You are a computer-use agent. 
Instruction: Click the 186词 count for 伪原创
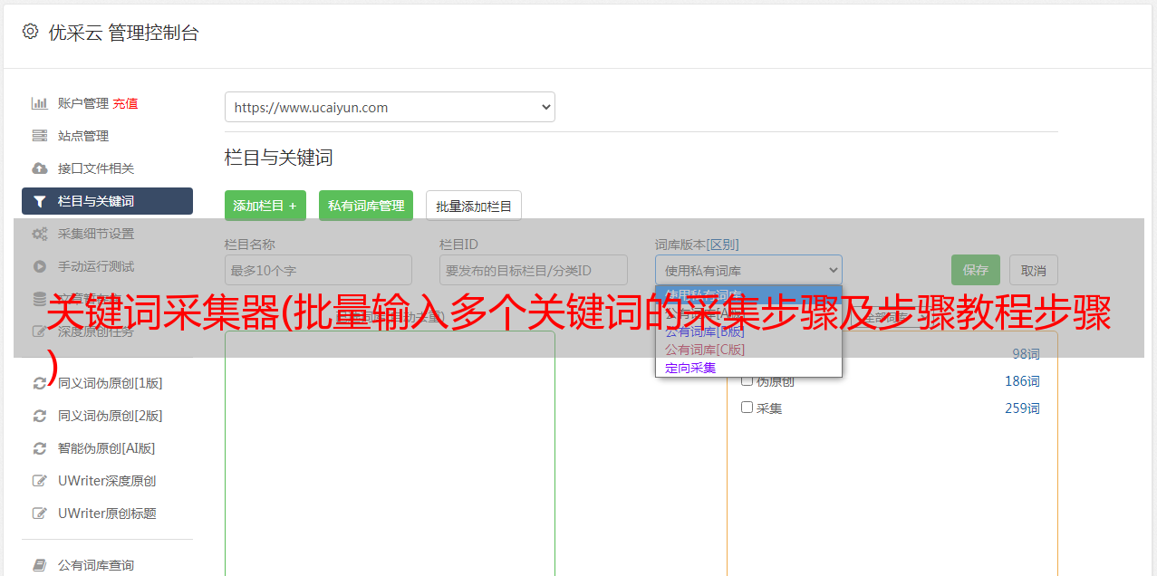coord(1022,381)
